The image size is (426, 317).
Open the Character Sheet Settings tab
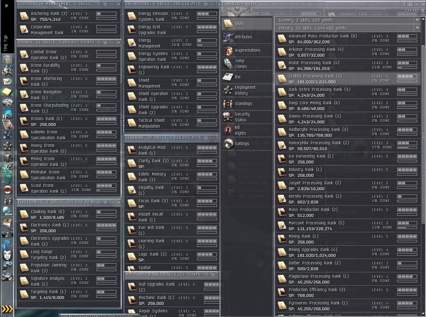[x=247, y=144]
